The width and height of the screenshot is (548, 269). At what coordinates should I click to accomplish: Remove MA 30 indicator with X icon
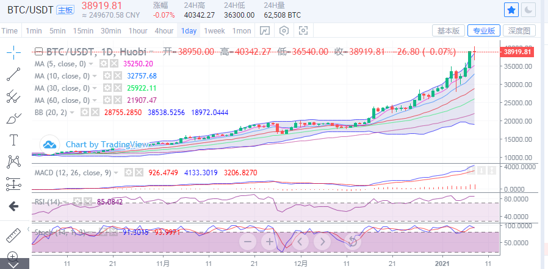click(118, 88)
